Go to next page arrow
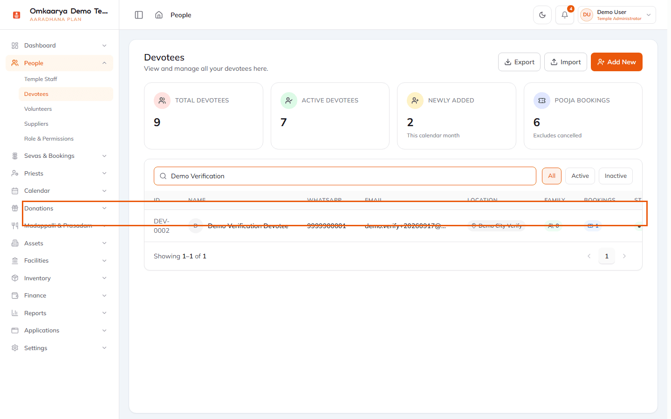Image resolution: width=671 pixels, height=419 pixels. coord(624,256)
